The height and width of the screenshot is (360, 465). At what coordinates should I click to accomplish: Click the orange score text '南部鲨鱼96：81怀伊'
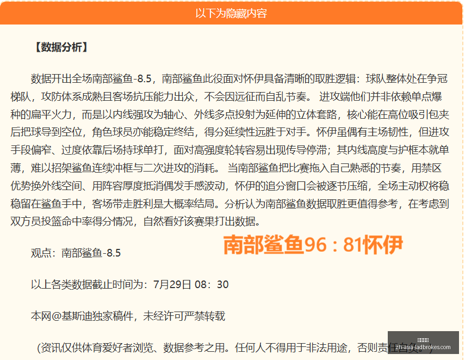point(313,245)
